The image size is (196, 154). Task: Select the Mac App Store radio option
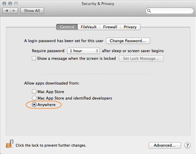tap(34, 92)
